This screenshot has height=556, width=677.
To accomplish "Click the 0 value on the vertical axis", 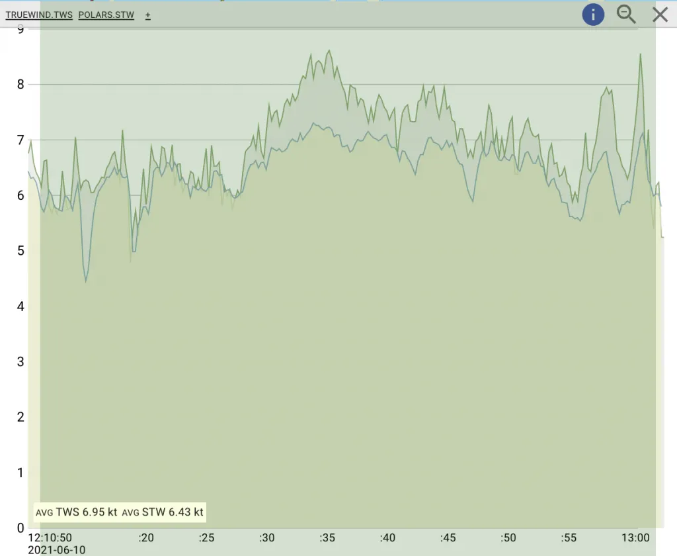I will pyautogui.click(x=20, y=528).
